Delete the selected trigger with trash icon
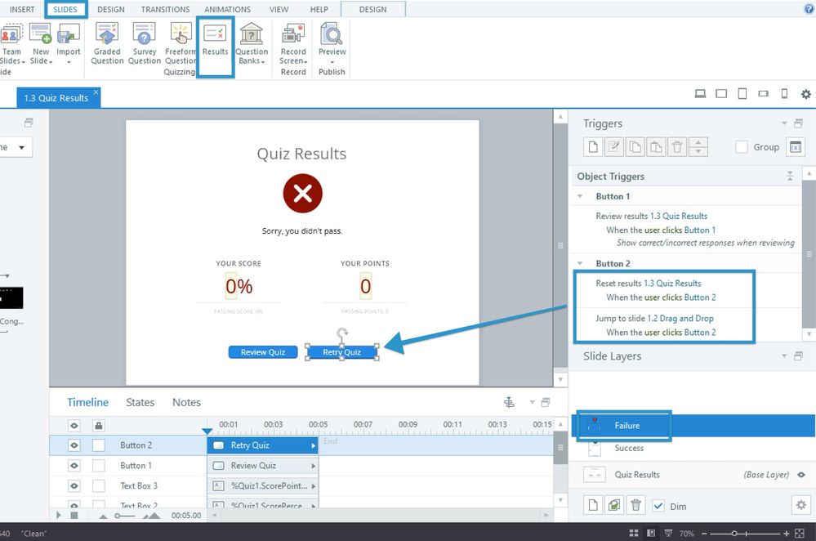The image size is (816, 541). coord(676,147)
